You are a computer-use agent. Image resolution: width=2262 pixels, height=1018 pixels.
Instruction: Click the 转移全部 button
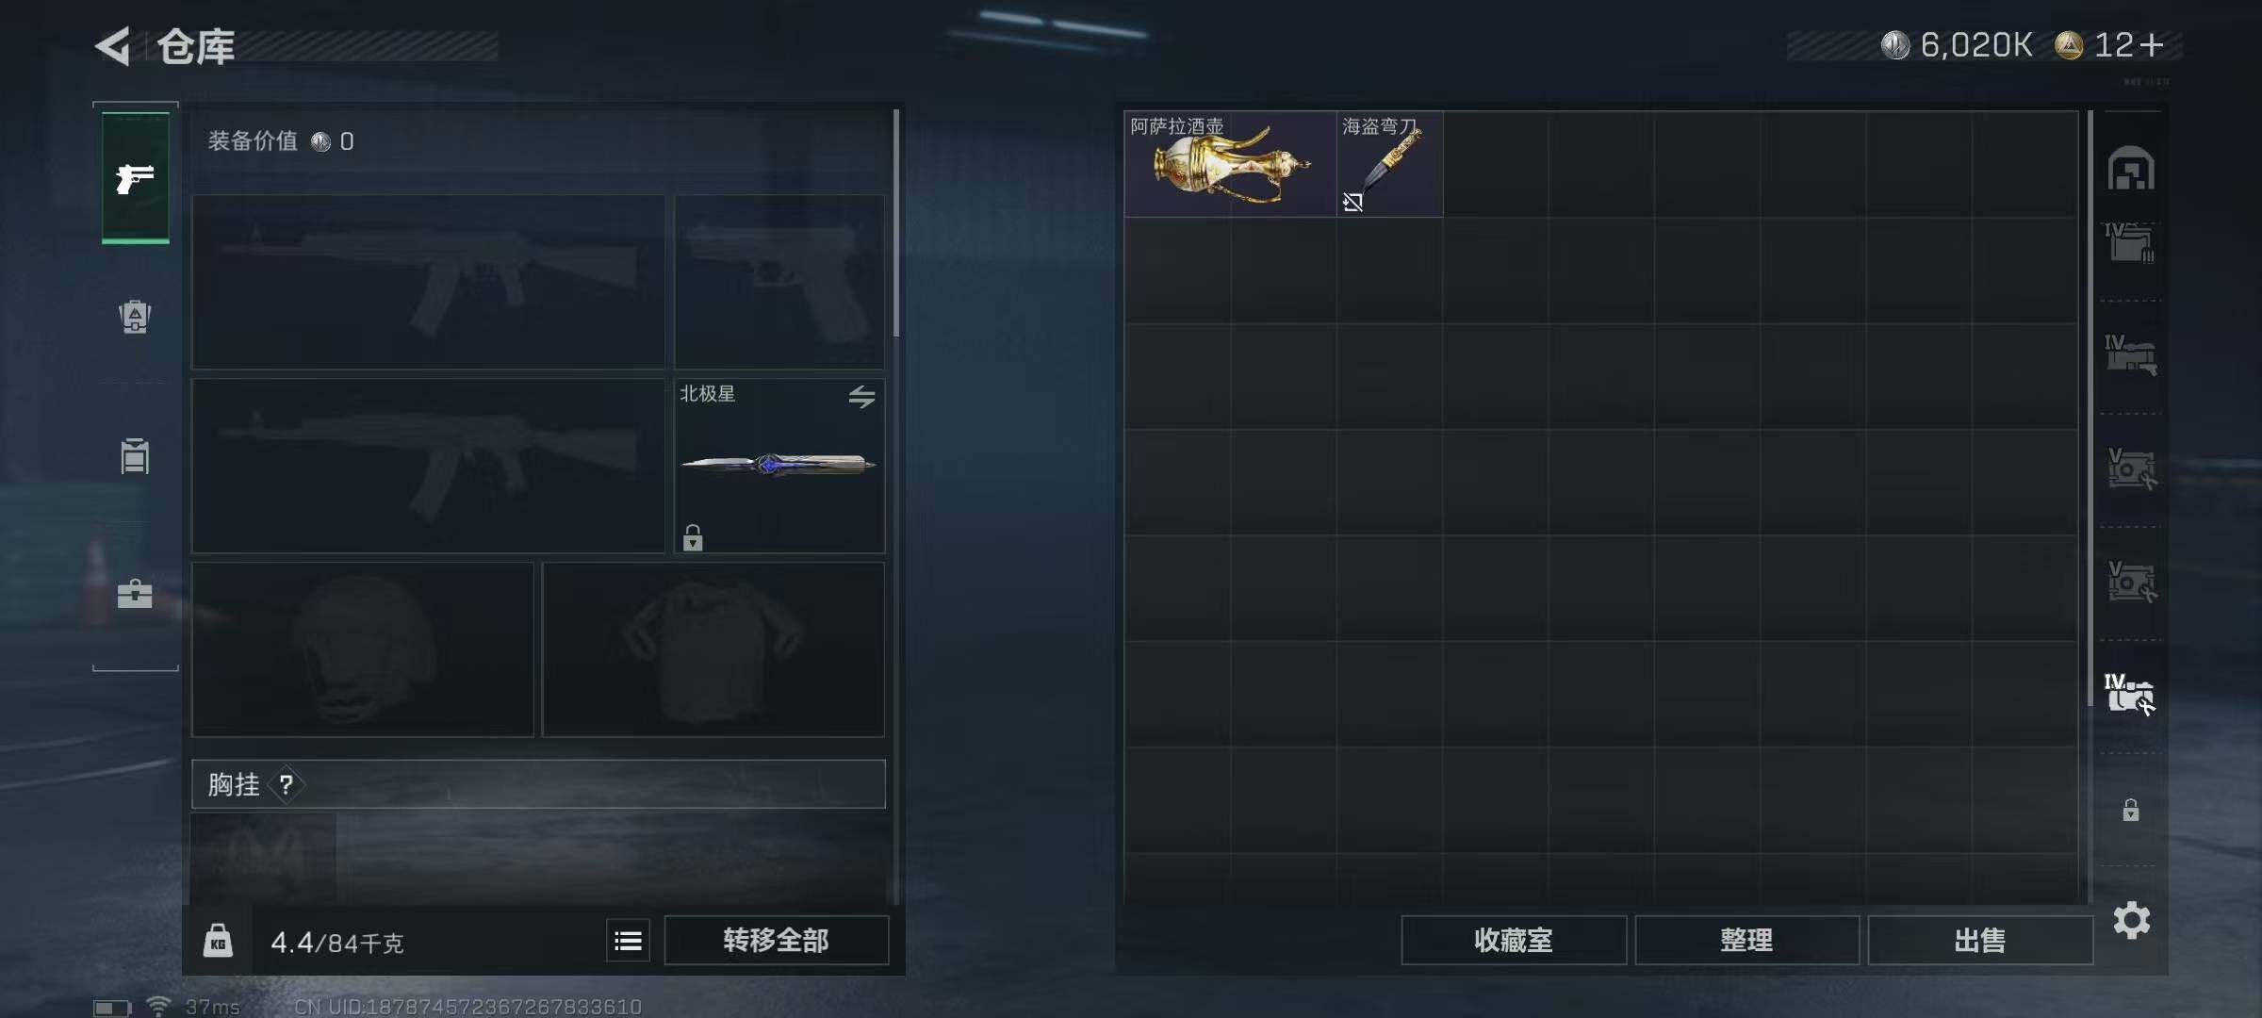pos(776,940)
